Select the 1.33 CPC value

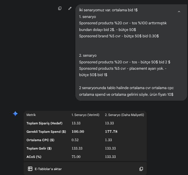coord(108,140)
